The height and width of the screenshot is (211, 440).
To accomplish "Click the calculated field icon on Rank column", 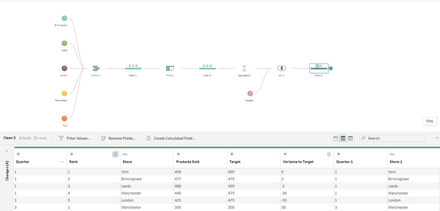I will [x=115, y=154].
